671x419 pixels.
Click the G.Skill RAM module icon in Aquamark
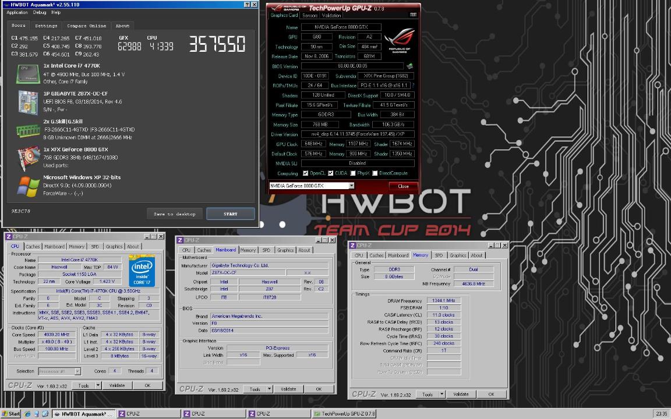point(28,130)
